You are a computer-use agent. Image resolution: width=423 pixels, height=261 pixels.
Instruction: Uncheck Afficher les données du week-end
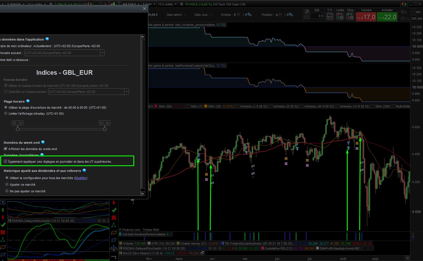(x=5, y=149)
